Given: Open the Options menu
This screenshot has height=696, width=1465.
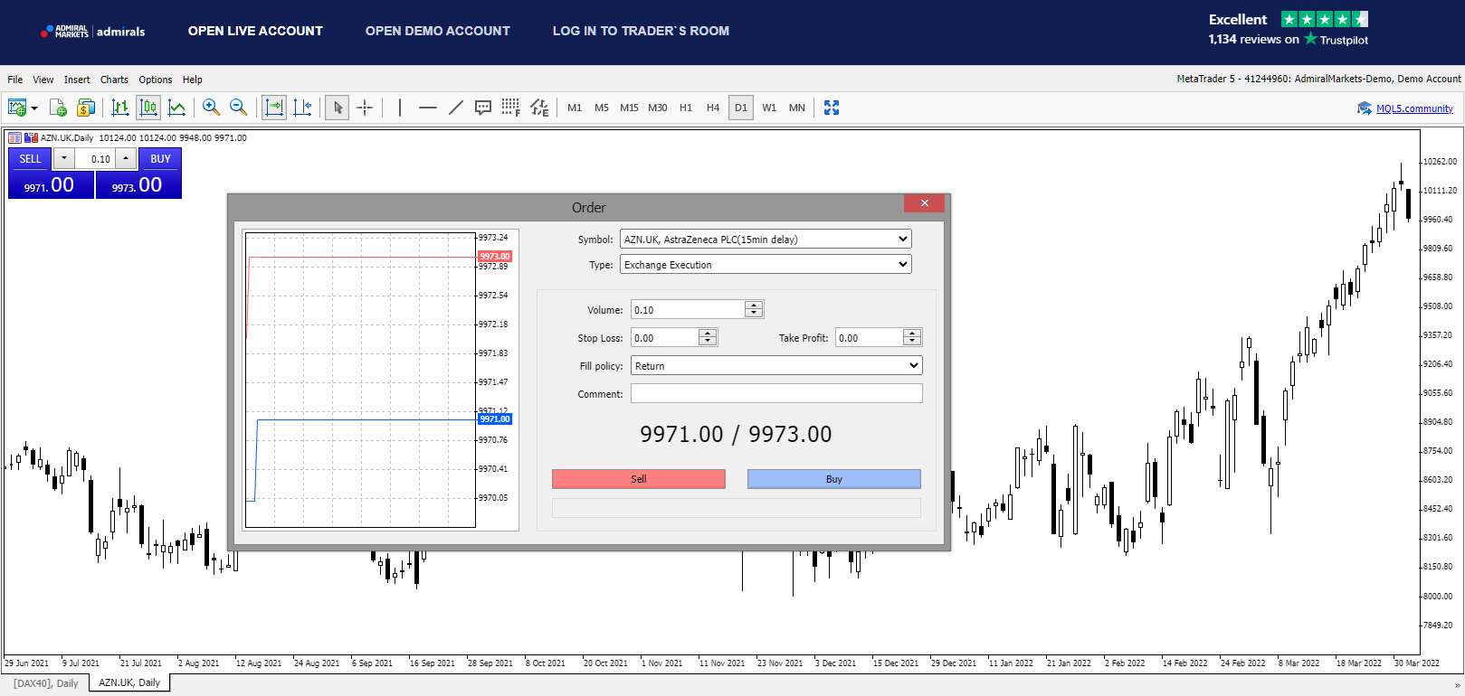Looking at the screenshot, I should coord(156,80).
